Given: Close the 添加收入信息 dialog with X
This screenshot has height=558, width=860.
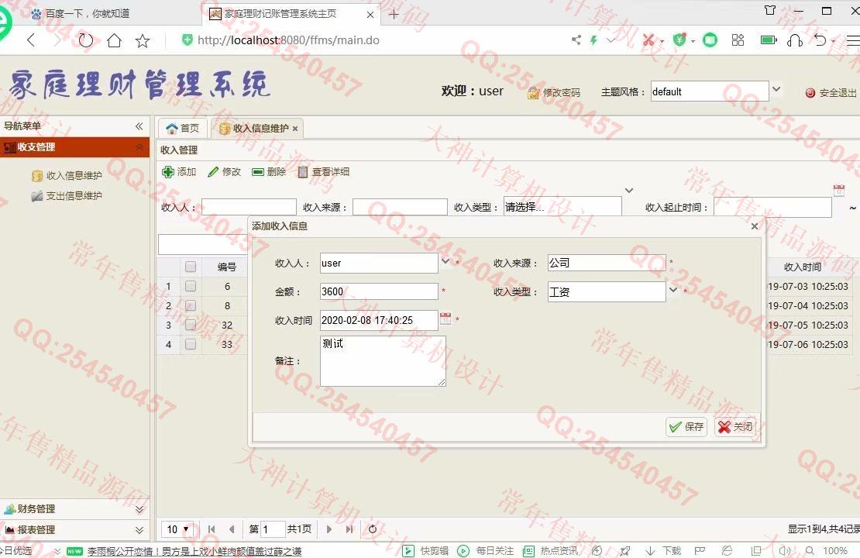Looking at the screenshot, I should tap(755, 226).
